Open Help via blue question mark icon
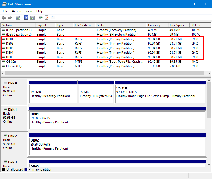The width and height of the screenshot is (212, 179). pyautogui.click(x=26, y=18)
